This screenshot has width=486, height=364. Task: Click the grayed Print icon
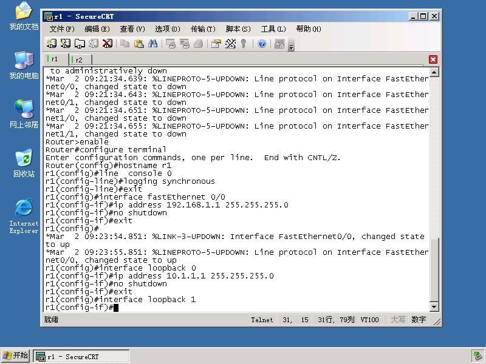199,44
